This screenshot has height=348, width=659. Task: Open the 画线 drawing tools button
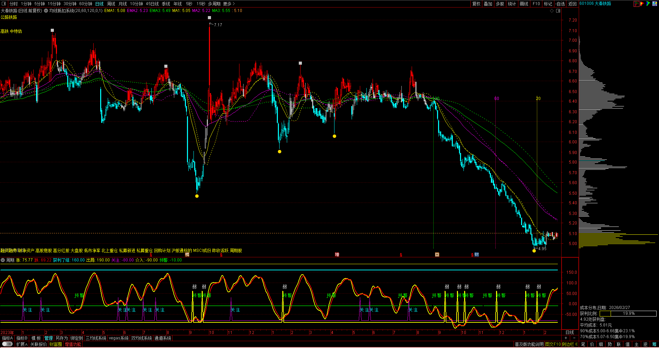coord(524,4)
